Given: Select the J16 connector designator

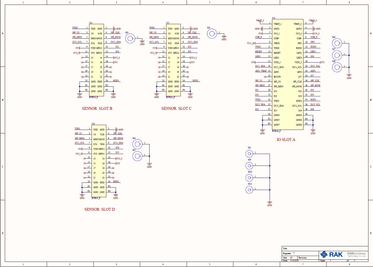Looking at the screenshot, I should tap(93, 124).
